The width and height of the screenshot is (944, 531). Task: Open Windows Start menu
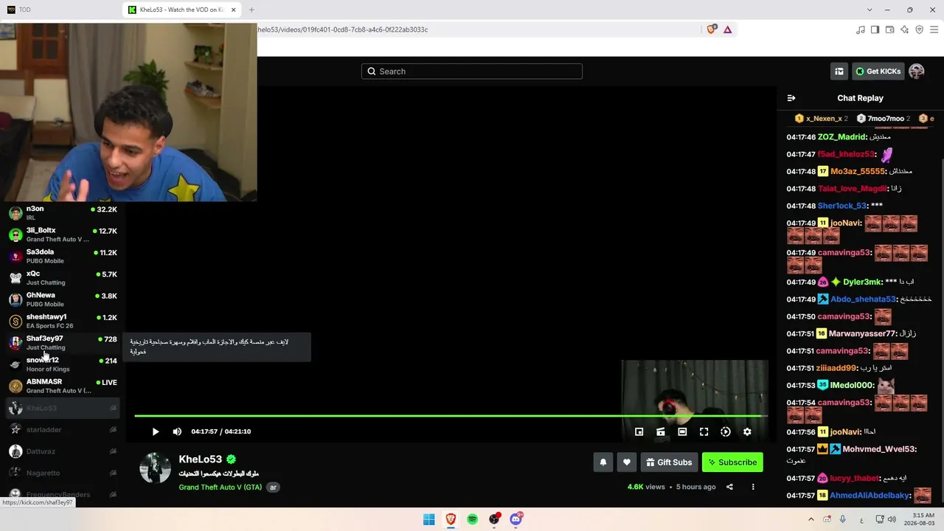[428, 519]
